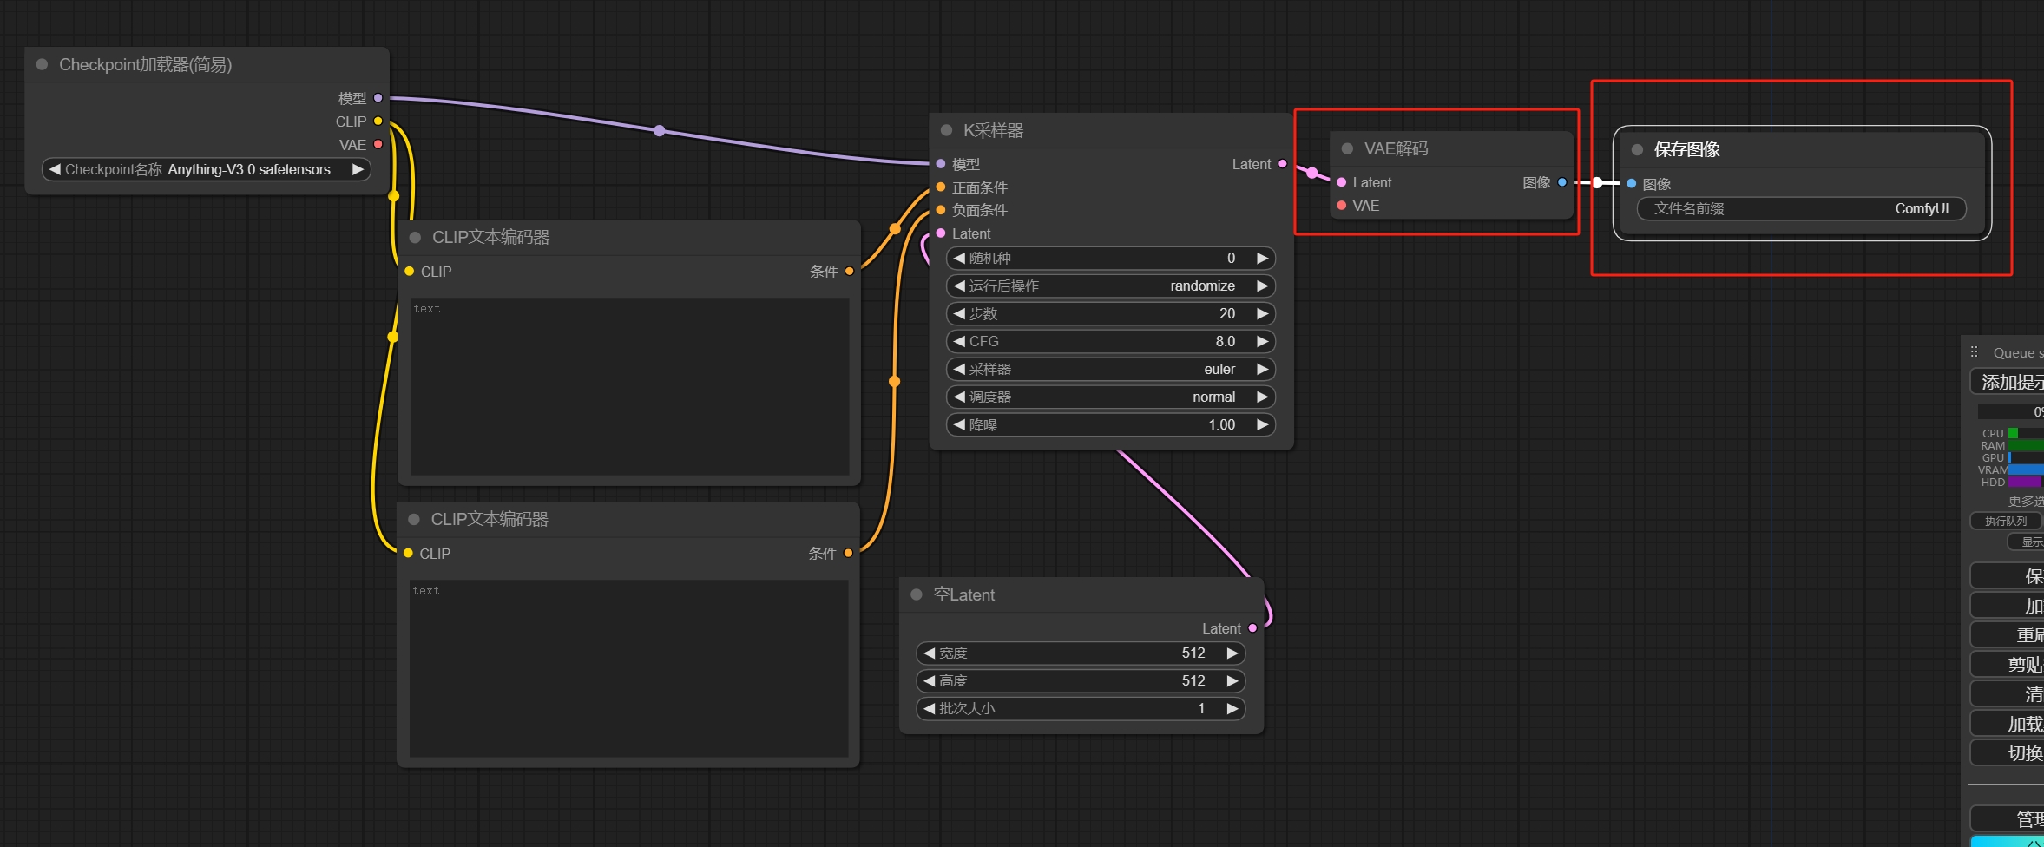Decrease 降噪 with its left arrow

click(x=959, y=424)
